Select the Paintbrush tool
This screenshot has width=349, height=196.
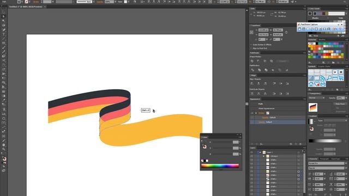pos(4,47)
